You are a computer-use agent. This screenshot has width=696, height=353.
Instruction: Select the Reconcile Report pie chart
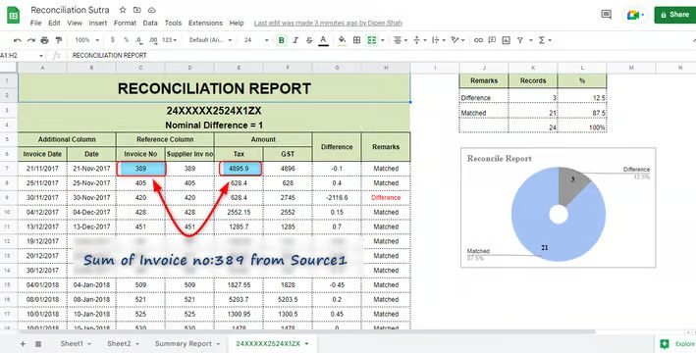tap(558, 208)
